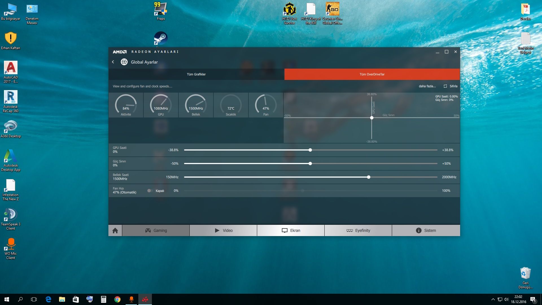Open Steam from the desktop icon
Viewport: 542px width, 305px height.
tap(161, 38)
